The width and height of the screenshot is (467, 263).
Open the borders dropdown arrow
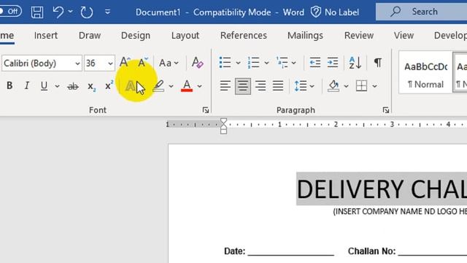tap(374, 86)
